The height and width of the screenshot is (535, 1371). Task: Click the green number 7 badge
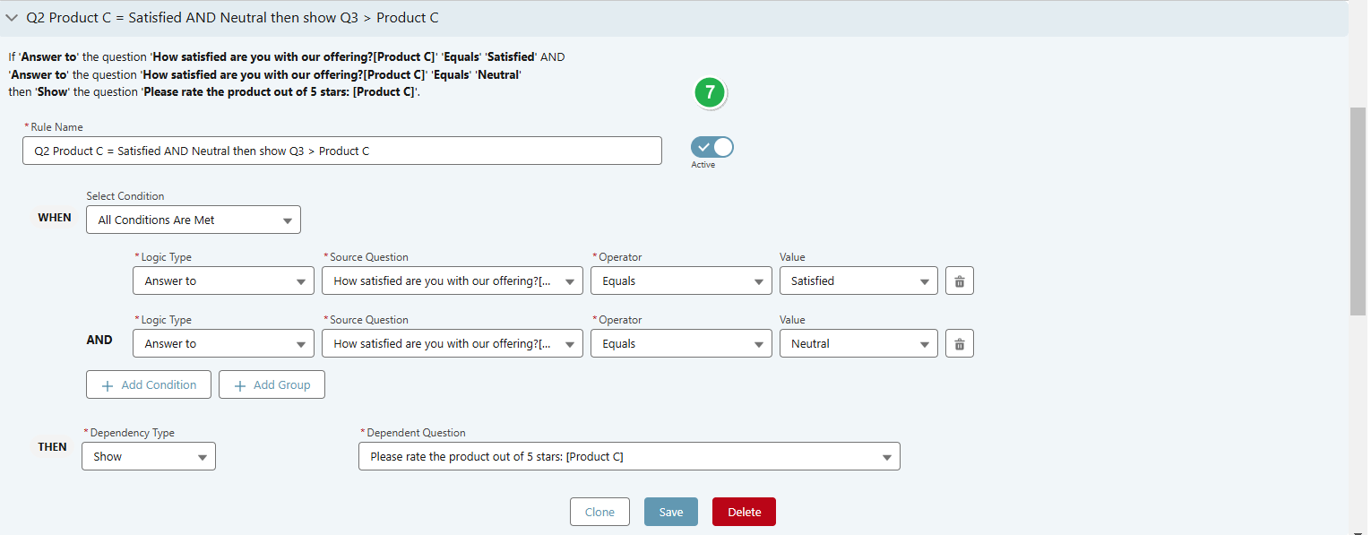[709, 92]
